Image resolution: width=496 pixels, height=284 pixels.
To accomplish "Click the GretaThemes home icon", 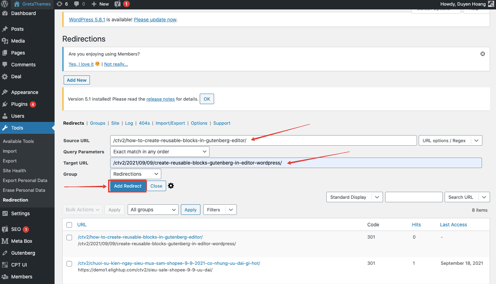I will (17, 4).
